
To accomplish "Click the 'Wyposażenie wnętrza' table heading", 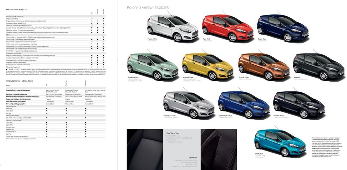I will (x=16, y=9).
